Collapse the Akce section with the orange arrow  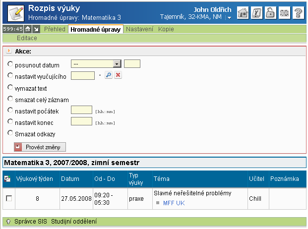9,51
